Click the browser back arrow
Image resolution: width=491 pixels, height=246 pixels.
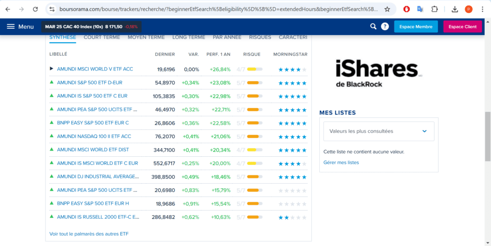click(x=8, y=10)
